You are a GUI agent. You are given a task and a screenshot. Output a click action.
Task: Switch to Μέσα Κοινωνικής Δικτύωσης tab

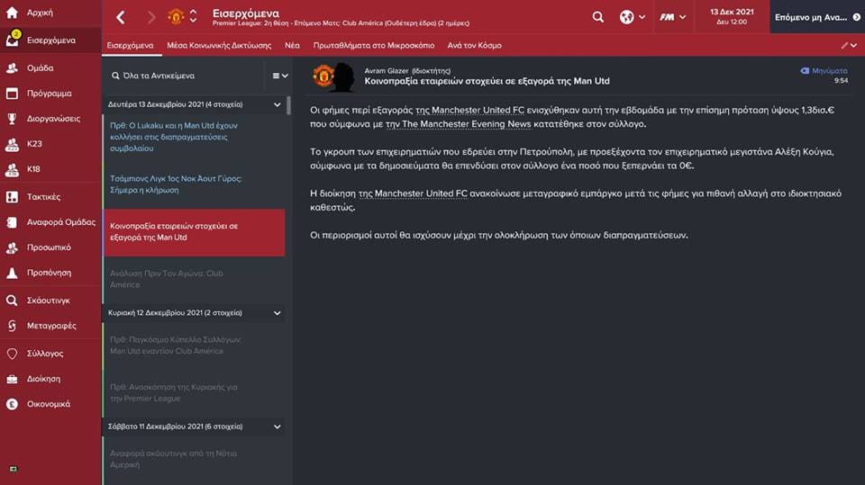point(219,45)
